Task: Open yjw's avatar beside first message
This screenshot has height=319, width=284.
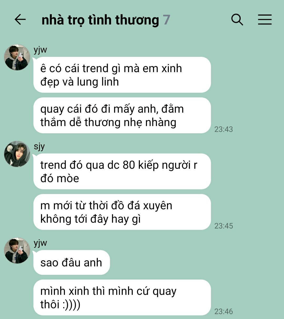Action: point(17,57)
